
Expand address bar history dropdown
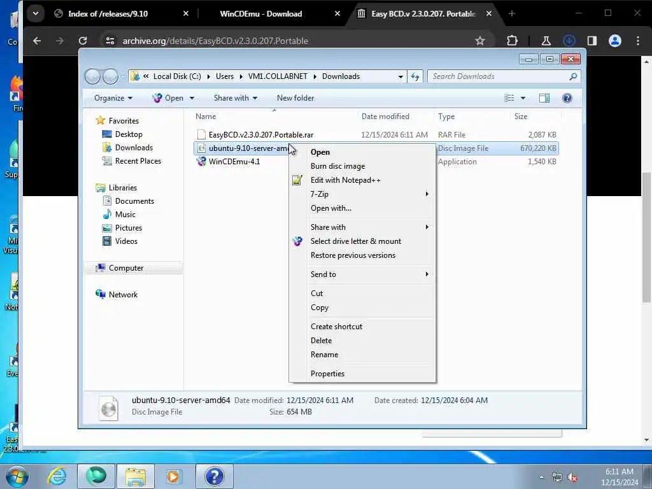point(400,77)
